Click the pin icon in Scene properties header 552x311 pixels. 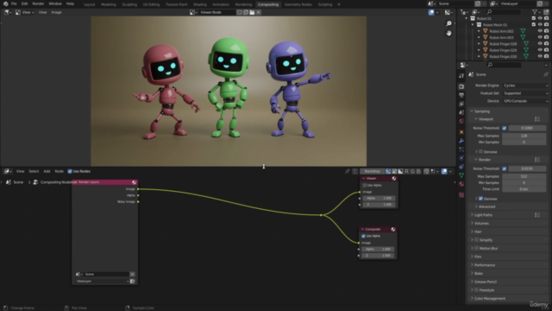(546, 74)
